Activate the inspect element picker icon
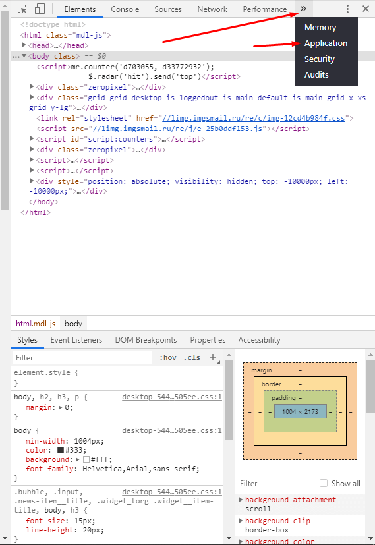375x545 pixels. click(22, 9)
